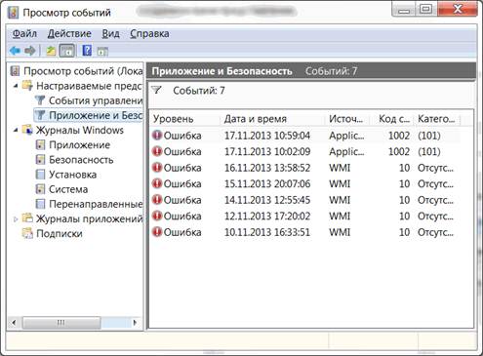Open the Справка menu
Viewport: 483px width, 356px height.
tap(149, 33)
